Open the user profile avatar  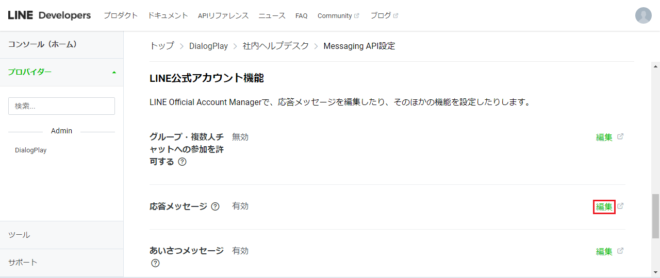[x=643, y=15]
